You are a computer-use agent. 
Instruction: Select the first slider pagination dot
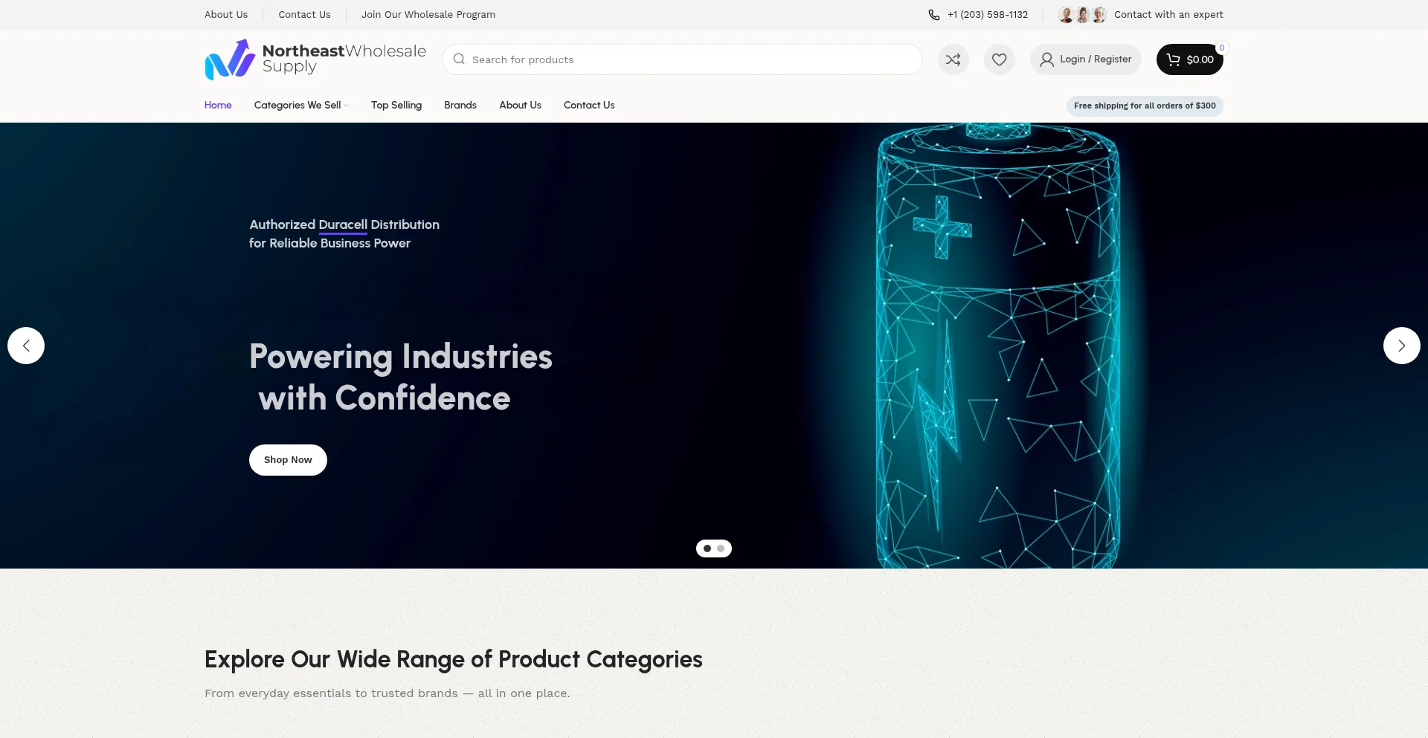[707, 548]
